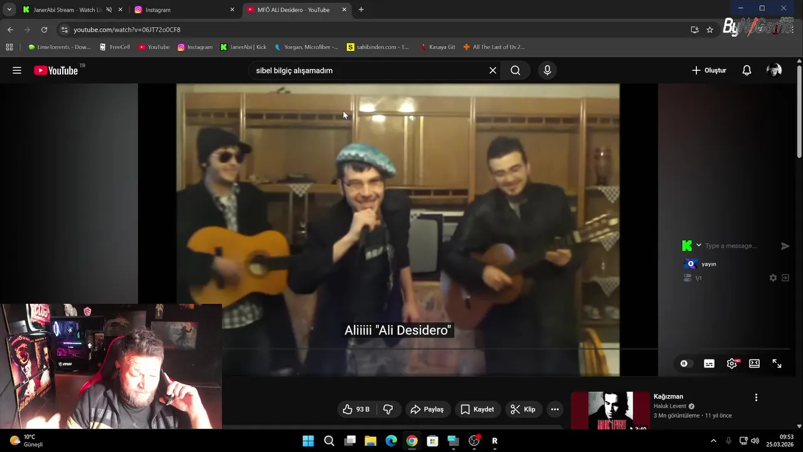Open the YouTube account avatar menu

coord(774,70)
